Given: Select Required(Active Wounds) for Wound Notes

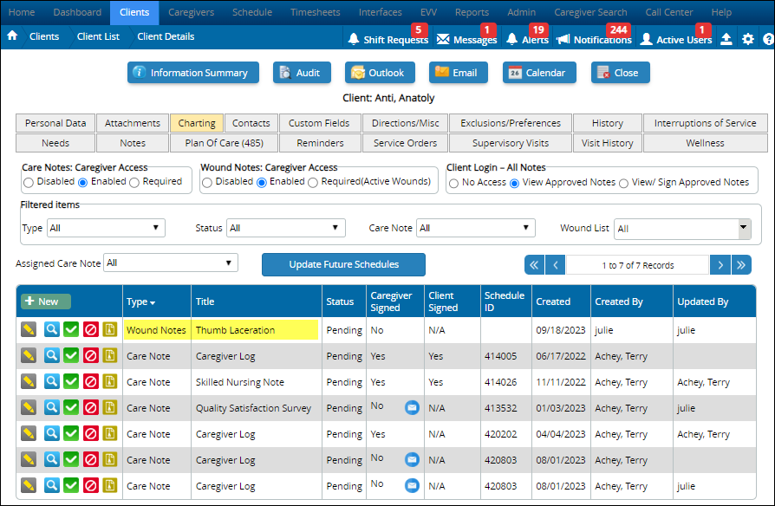Looking at the screenshot, I should (x=313, y=182).
